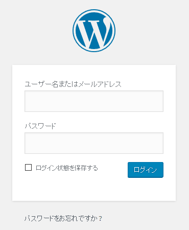Click the パスワード label above the field

(x=40, y=126)
